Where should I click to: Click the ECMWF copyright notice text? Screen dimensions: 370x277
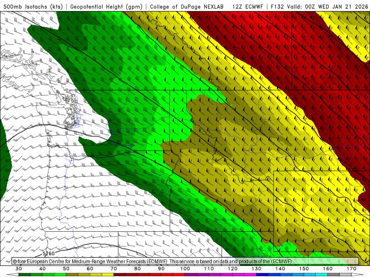[x=152, y=261]
